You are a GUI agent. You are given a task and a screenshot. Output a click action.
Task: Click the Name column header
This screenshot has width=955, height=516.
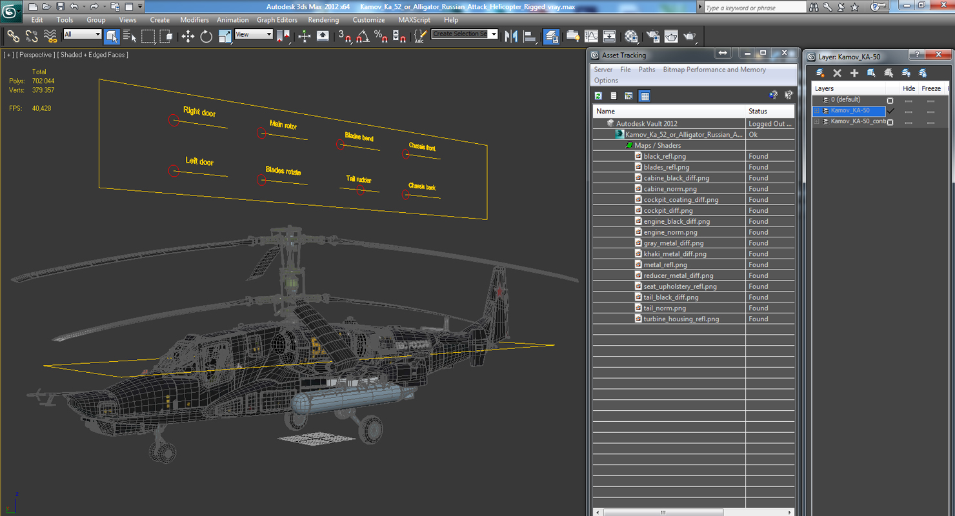pyautogui.click(x=668, y=112)
